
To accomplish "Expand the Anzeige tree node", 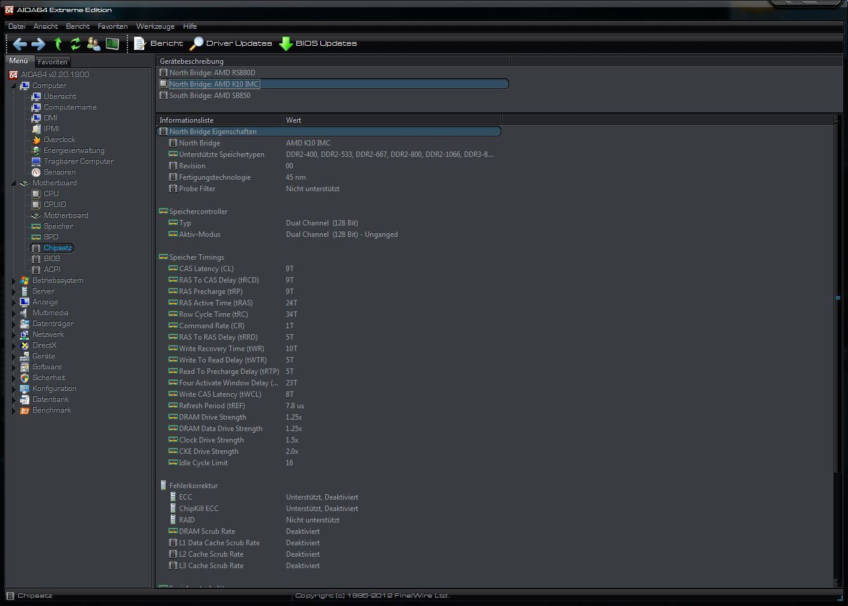I will pyautogui.click(x=14, y=302).
